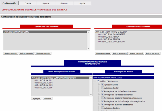Open the Glosario tab
The width and height of the screenshot is (162, 111).
[x=64, y=3]
